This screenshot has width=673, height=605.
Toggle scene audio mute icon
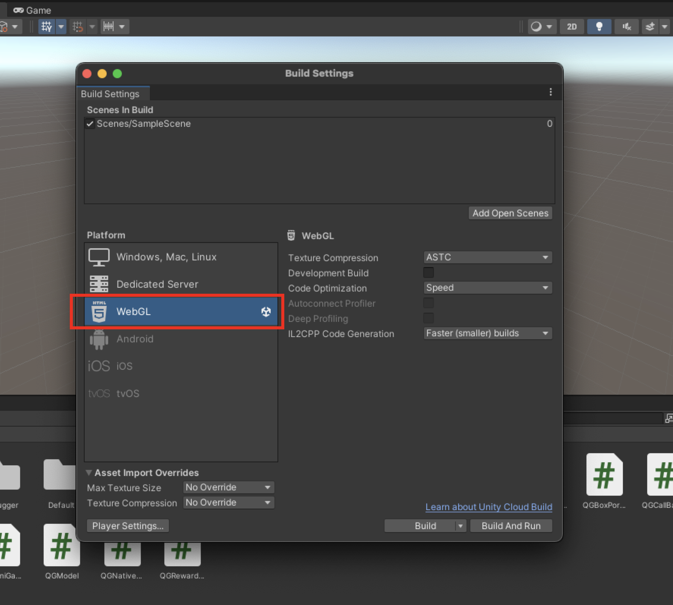tap(627, 27)
